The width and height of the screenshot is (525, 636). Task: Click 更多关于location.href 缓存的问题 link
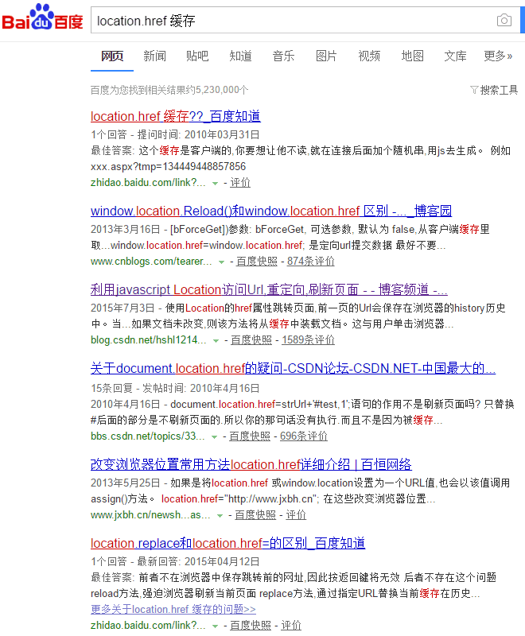[x=173, y=610]
